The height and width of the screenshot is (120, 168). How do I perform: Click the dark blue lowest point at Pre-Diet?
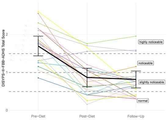point(38,78)
